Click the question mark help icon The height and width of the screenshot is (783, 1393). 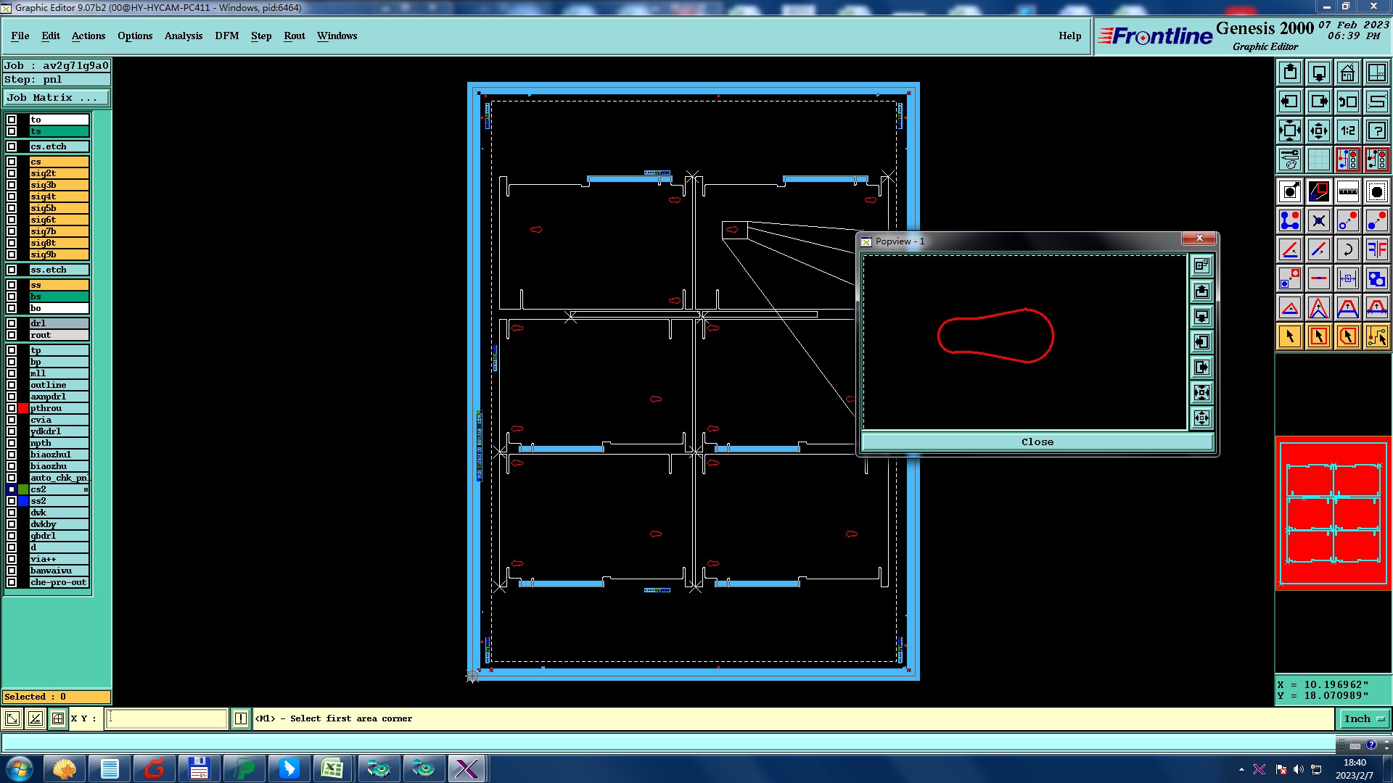pos(1376,130)
